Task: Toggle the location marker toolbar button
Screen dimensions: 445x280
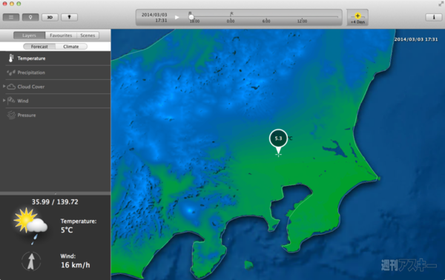Action: click(30, 17)
